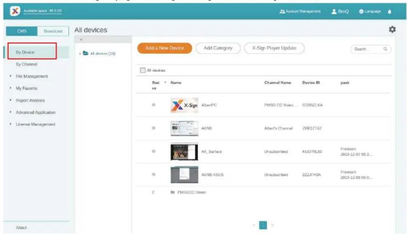Select By Channel in sidebar
Image resolution: width=407 pixels, height=234 pixels.
(26, 64)
